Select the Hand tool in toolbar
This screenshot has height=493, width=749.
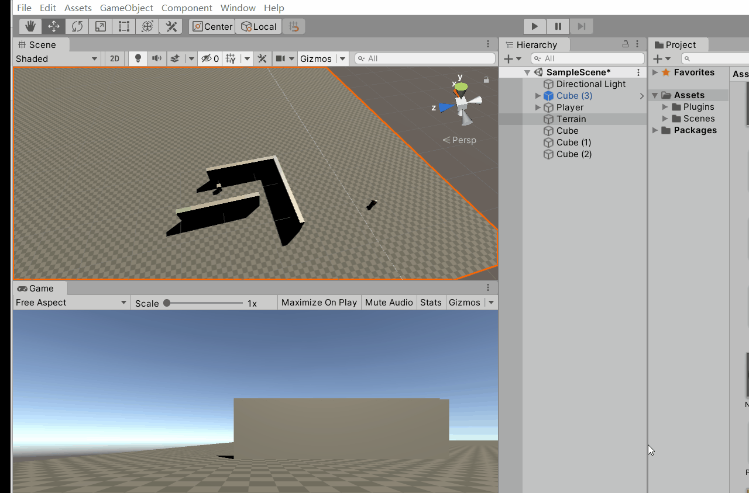(30, 26)
